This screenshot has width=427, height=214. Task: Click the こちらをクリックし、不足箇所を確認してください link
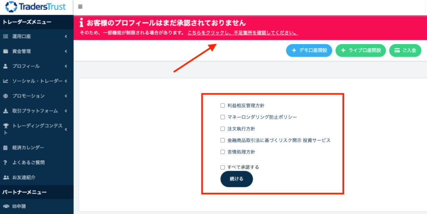[x=243, y=33]
